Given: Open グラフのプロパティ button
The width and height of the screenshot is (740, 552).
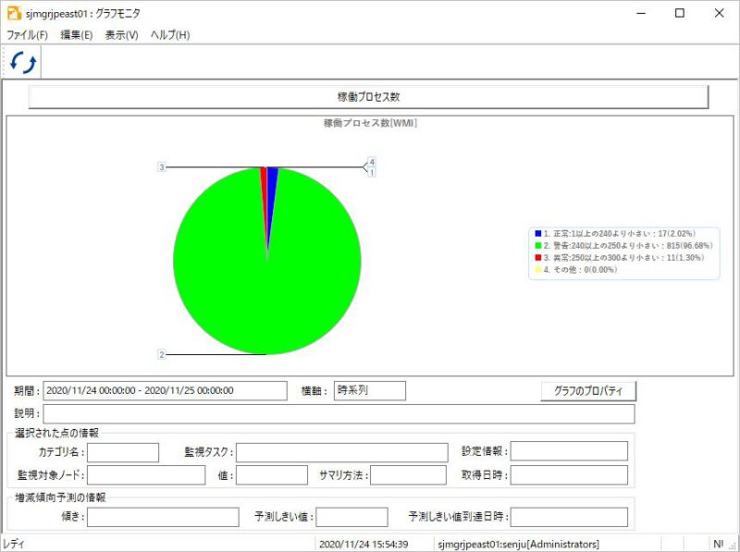Looking at the screenshot, I should [x=588, y=391].
